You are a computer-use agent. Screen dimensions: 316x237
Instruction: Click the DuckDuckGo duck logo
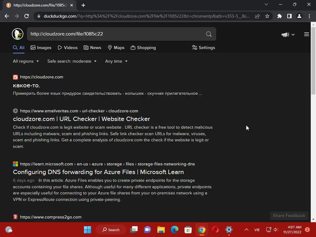18,34
